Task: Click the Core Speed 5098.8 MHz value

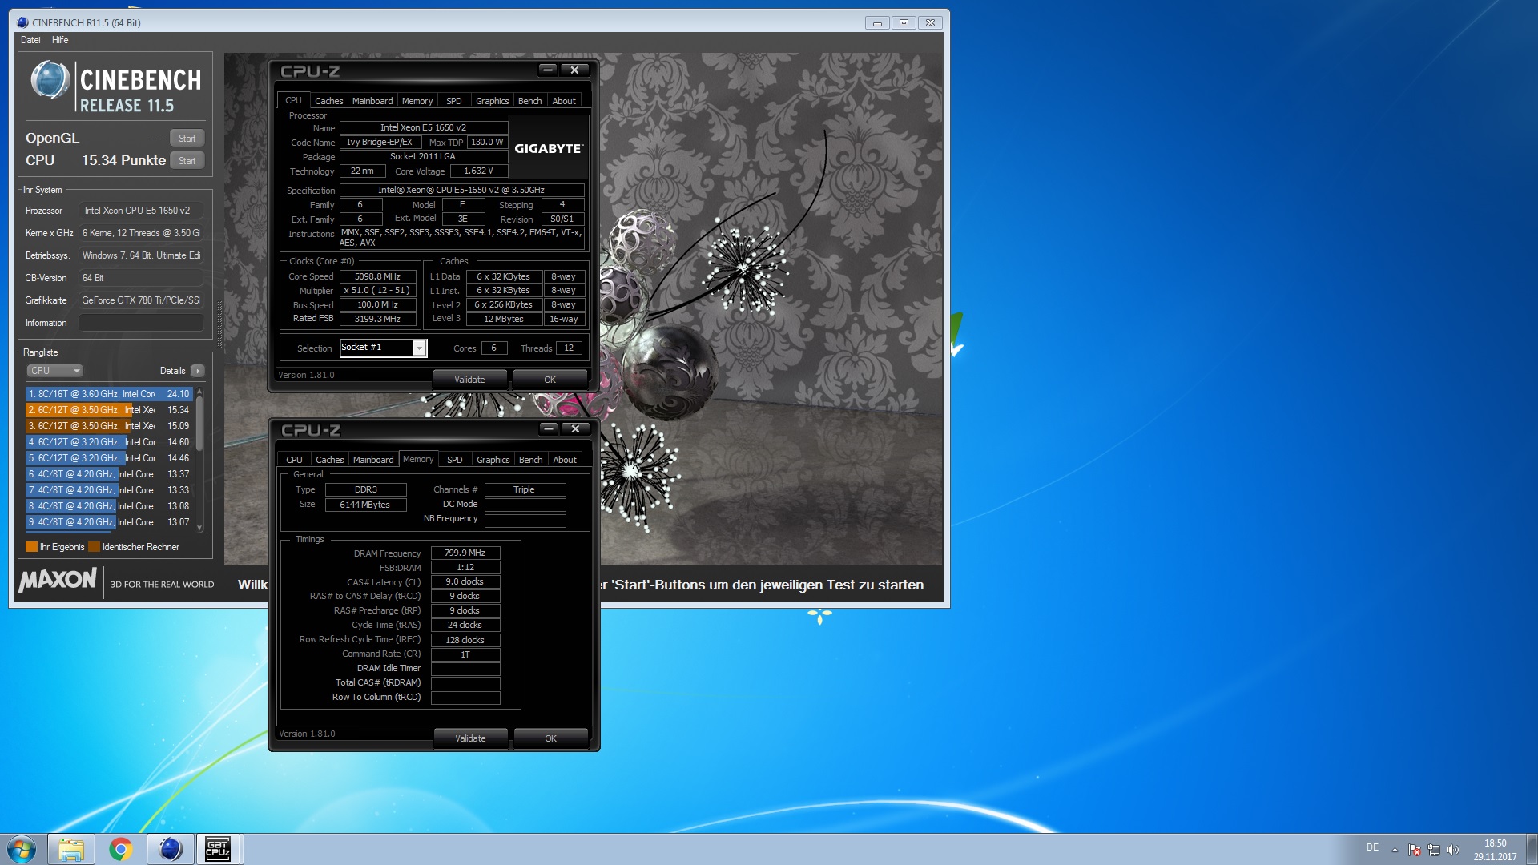Action: [x=377, y=276]
